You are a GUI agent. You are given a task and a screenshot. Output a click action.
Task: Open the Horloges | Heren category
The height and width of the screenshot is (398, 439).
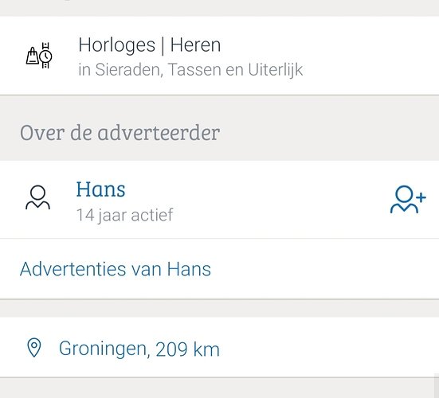pyautogui.click(x=220, y=56)
